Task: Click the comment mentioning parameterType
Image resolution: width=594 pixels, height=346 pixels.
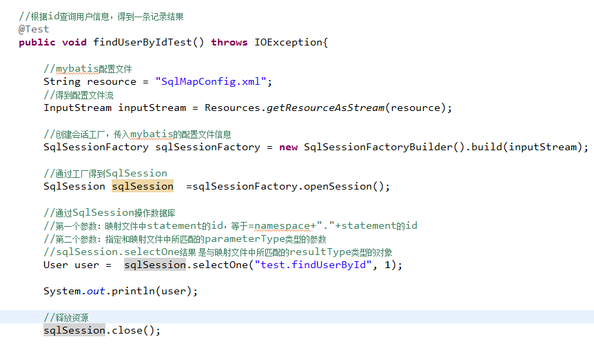Action: [x=185, y=238]
